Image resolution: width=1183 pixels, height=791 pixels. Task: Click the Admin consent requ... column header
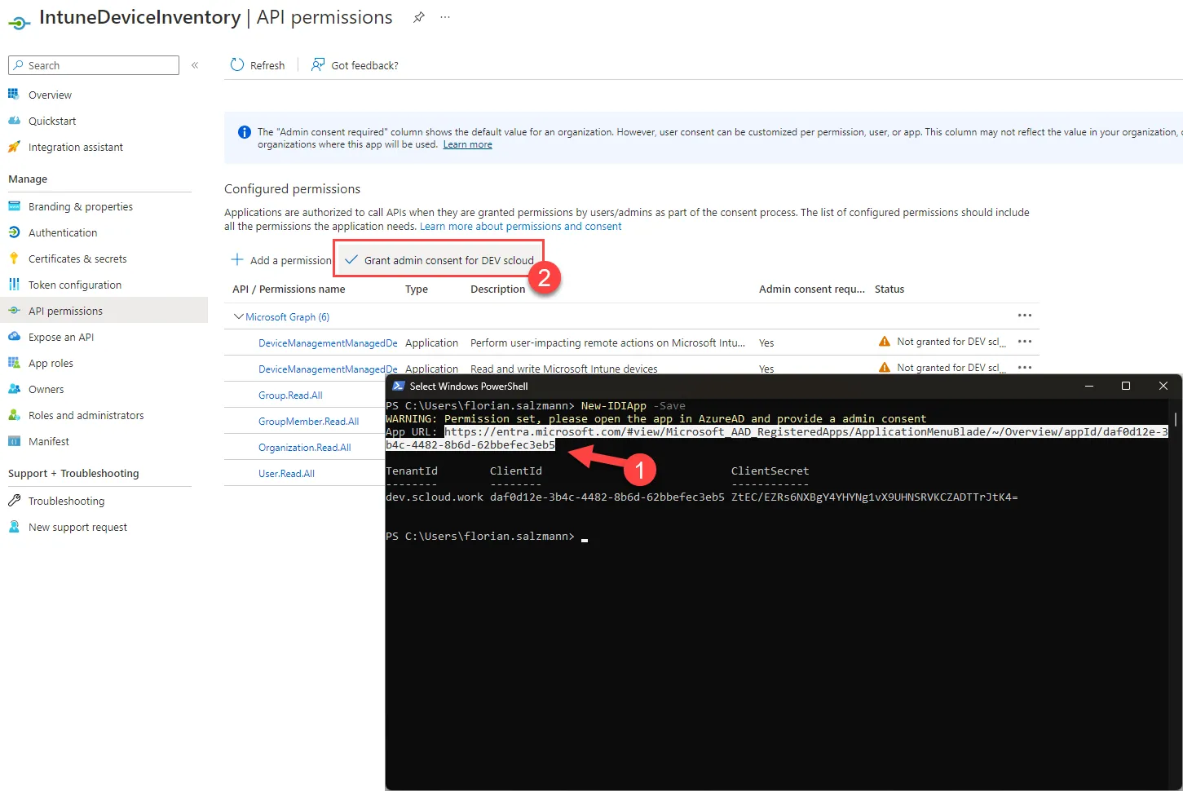pos(812,289)
